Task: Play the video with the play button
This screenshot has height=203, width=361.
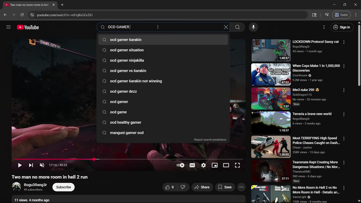Action: [x=20, y=165]
